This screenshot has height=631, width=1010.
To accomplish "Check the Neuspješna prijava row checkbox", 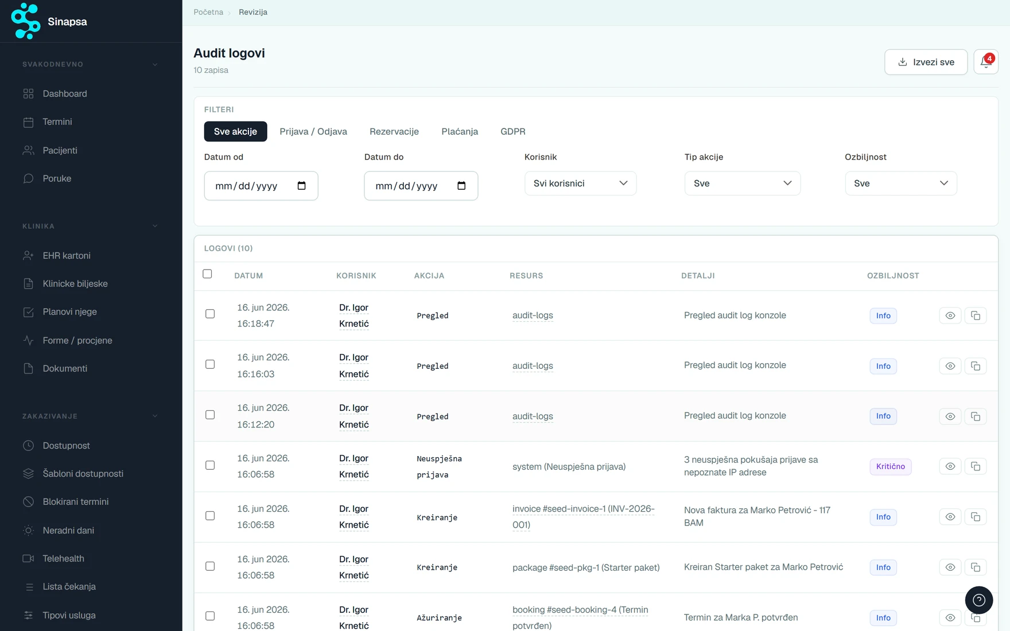I will 210,465.
